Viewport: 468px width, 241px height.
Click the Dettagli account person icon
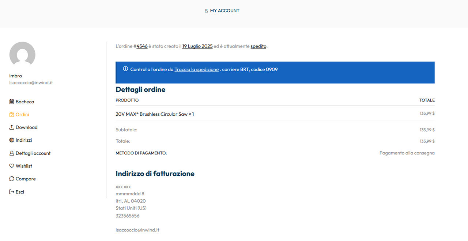(x=12, y=153)
